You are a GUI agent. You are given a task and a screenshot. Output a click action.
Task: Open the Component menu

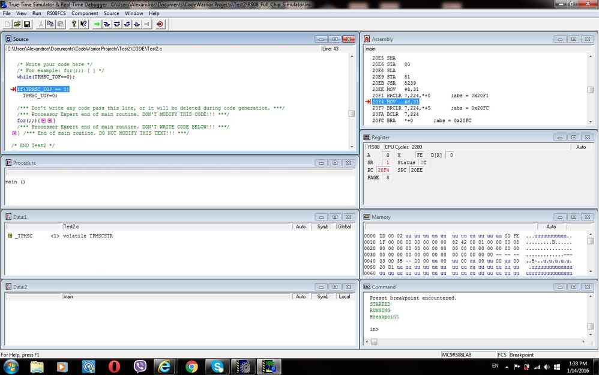click(x=85, y=13)
